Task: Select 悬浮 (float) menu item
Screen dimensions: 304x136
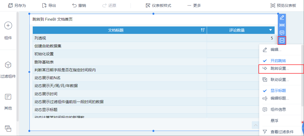Action: [280, 120]
